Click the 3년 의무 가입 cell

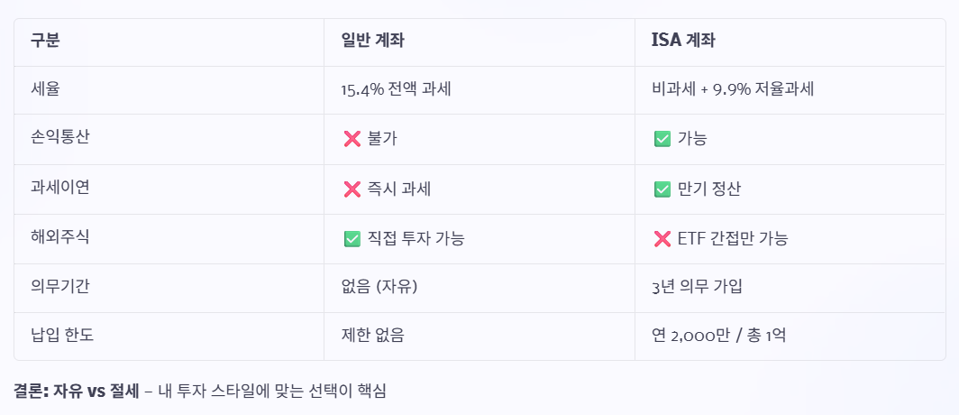698,287
